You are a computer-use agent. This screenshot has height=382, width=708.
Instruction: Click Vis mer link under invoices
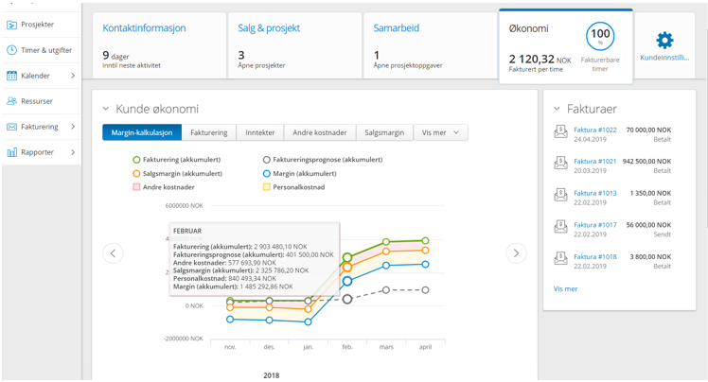(565, 288)
